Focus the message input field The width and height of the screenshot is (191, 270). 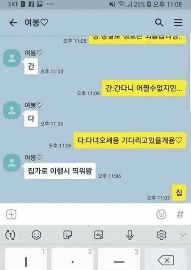(x=86, y=215)
